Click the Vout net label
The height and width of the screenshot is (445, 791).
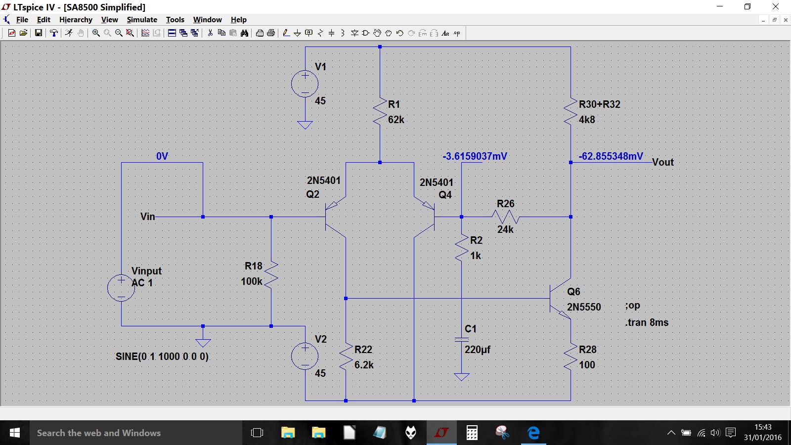tap(663, 162)
